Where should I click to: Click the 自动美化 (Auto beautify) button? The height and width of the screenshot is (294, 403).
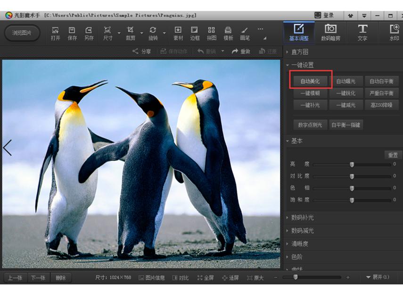(x=310, y=81)
